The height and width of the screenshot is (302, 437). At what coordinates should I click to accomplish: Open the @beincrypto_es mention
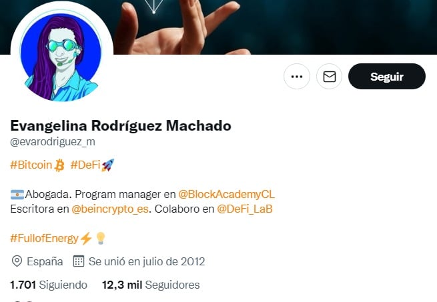click(x=110, y=209)
